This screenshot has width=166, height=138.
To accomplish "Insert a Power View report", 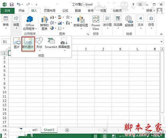I will 96,23.
